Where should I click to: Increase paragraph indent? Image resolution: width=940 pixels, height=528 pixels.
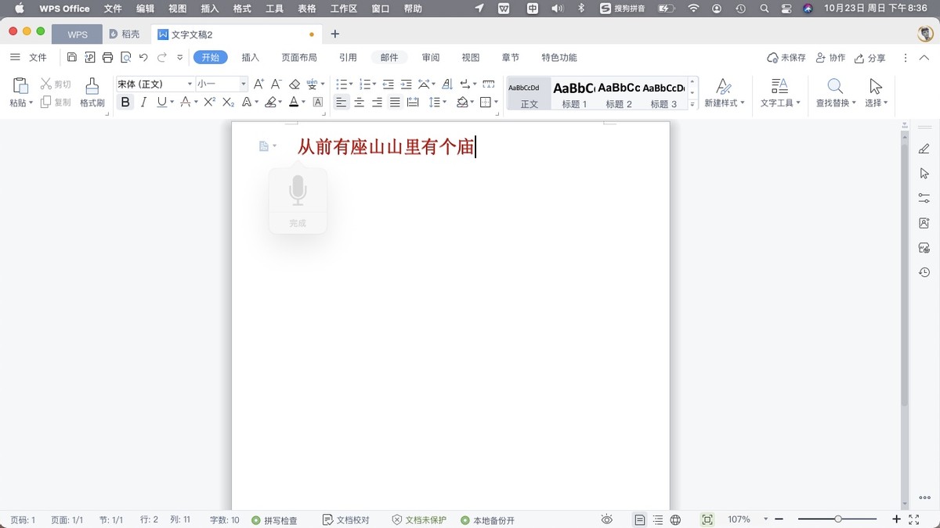click(406, 84)
